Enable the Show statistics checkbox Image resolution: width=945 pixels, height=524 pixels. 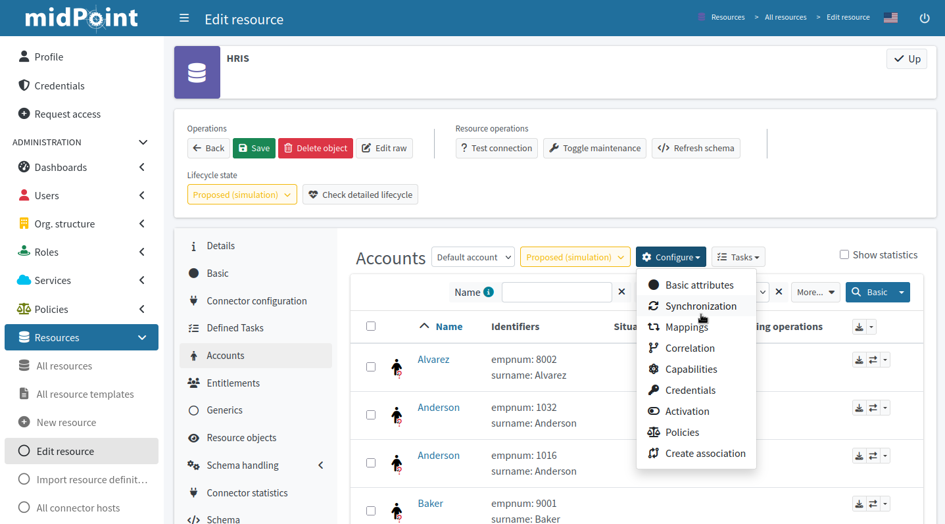[844, 254]
